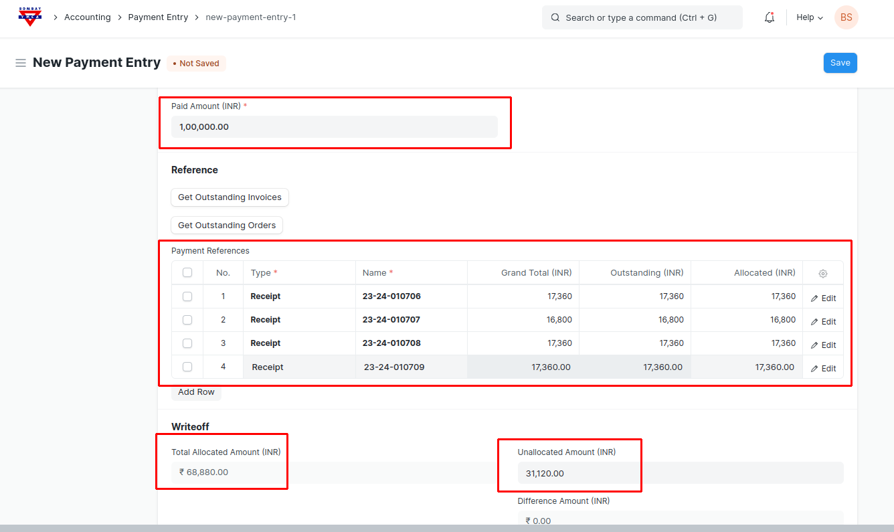This screenshot has height=532, width=894.
Task: Open Name link field for 23-24-010709
Action: point(411,367)
